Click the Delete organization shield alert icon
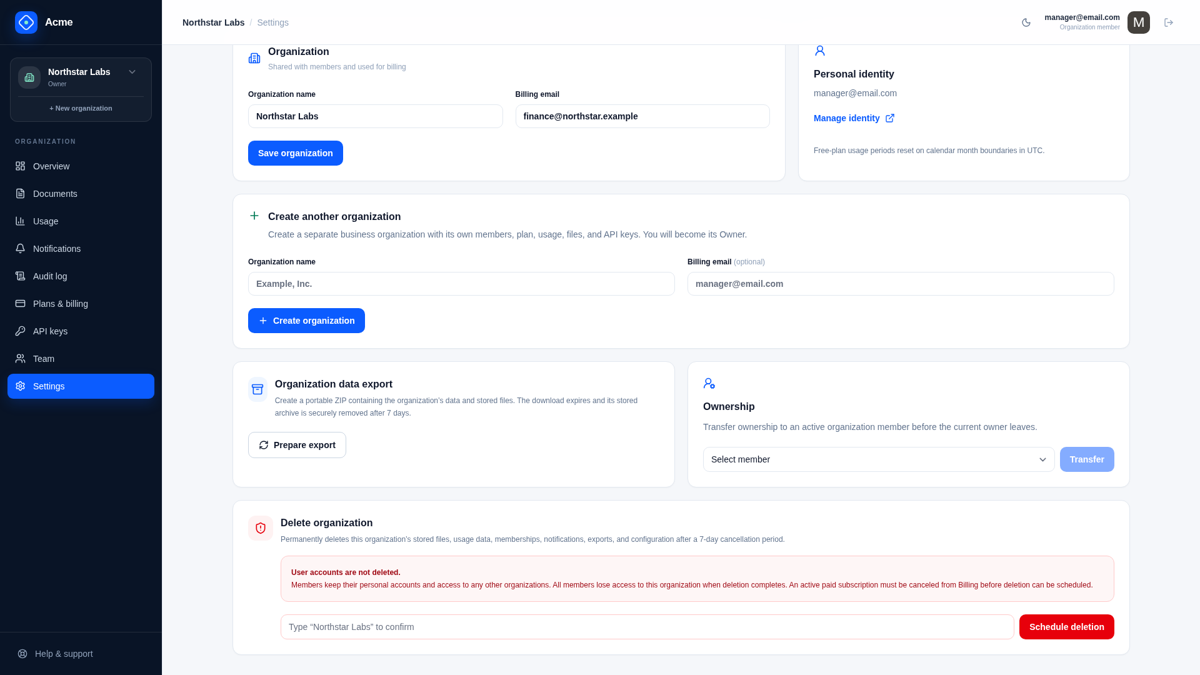Viewport: 1200px width, 675px height. (261, 528)
